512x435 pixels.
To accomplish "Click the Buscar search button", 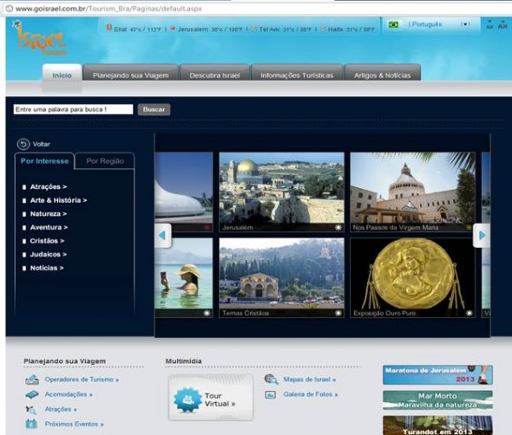I will [154, 109].
